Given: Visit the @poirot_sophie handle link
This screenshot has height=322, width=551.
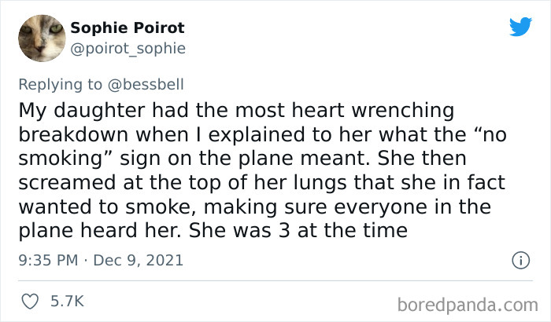Looking at the screenshot, I should point(128,48).
